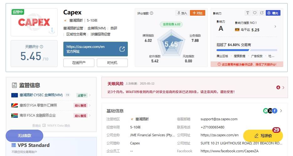Click the 天眼评分 info icon
Screen dimensions: 293x156
coord(41,47)
